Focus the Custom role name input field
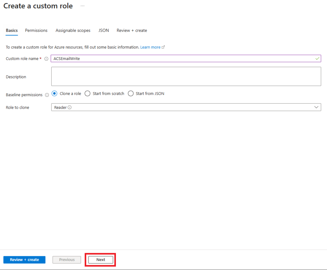This screenshot has height=270, width=327. click(182, 58)
